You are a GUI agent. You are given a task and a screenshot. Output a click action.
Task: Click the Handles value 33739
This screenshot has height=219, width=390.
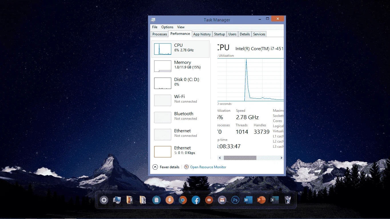tap(262, 132)
